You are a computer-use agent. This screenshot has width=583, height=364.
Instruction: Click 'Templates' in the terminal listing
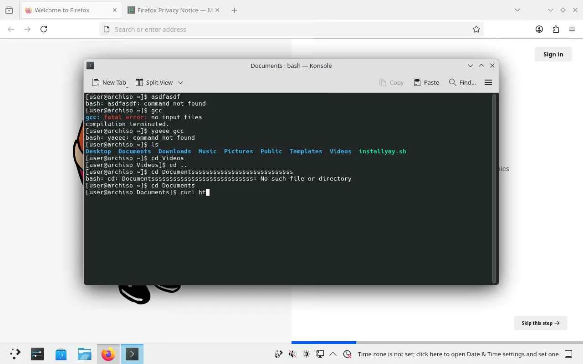(x=306, y=151)
